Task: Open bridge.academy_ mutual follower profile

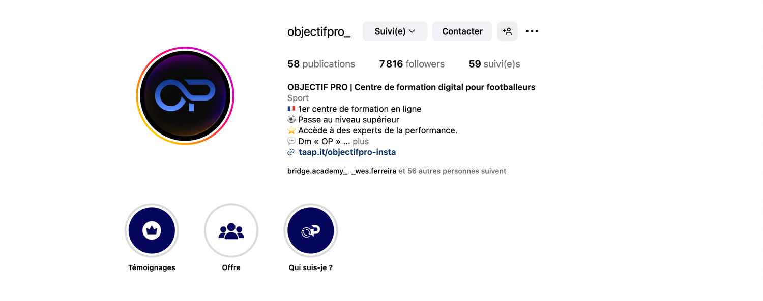Action: [317, 171]
